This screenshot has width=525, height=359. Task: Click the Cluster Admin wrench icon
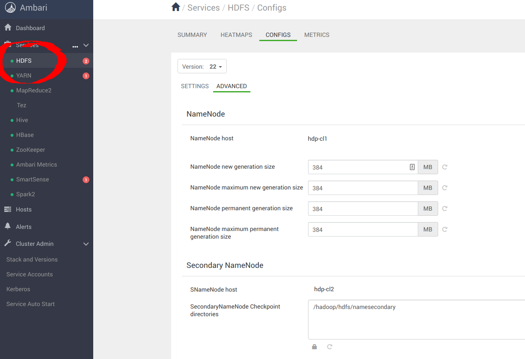coord(8,244)
